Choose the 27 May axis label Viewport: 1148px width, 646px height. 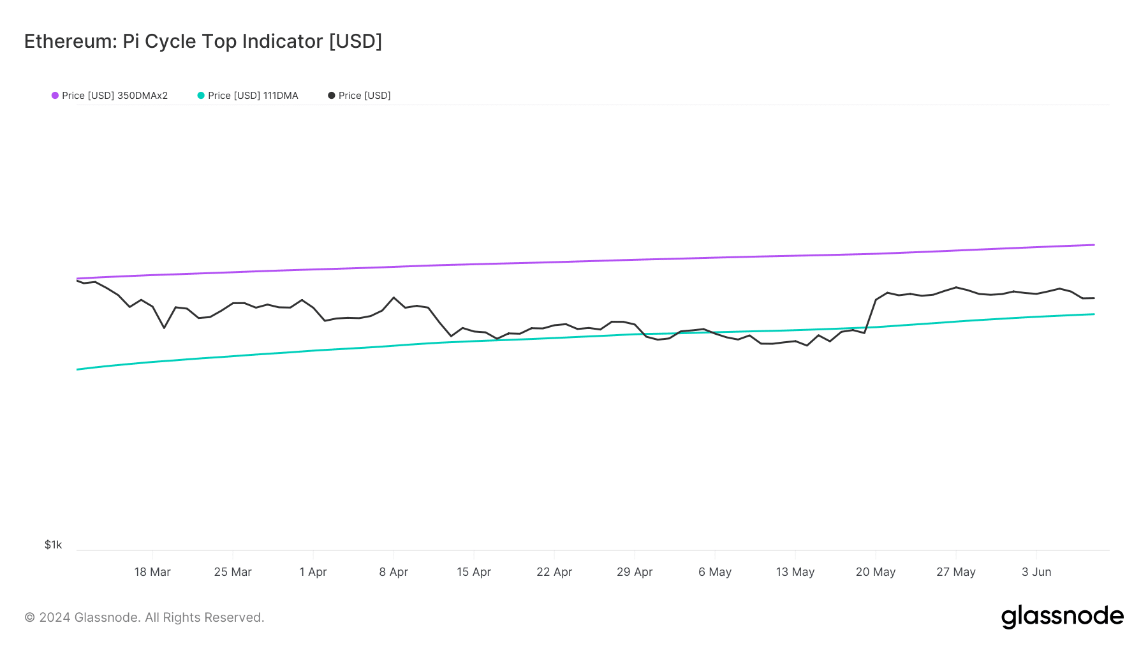(956, 572)
